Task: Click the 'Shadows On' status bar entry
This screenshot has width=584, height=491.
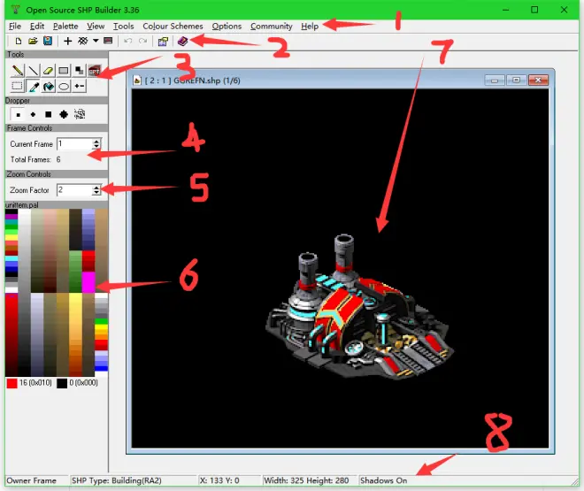Action: click(x=383, y=480)
